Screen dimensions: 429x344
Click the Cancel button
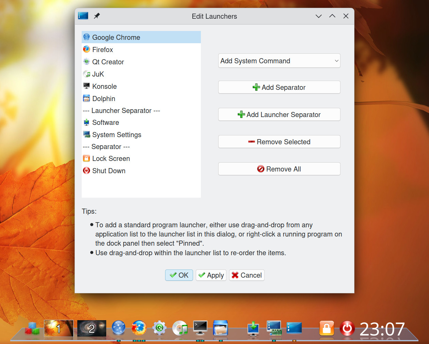click(x=247, y=275)
